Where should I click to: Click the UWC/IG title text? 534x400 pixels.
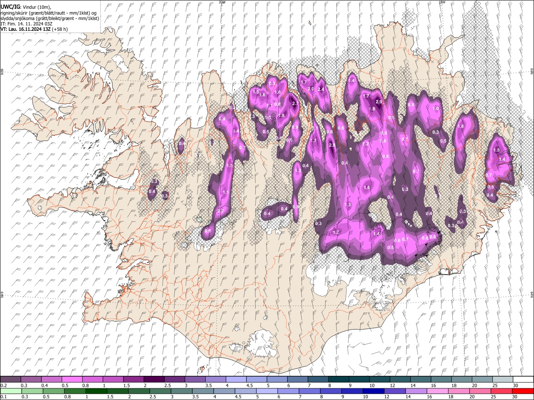coord(10,7)
